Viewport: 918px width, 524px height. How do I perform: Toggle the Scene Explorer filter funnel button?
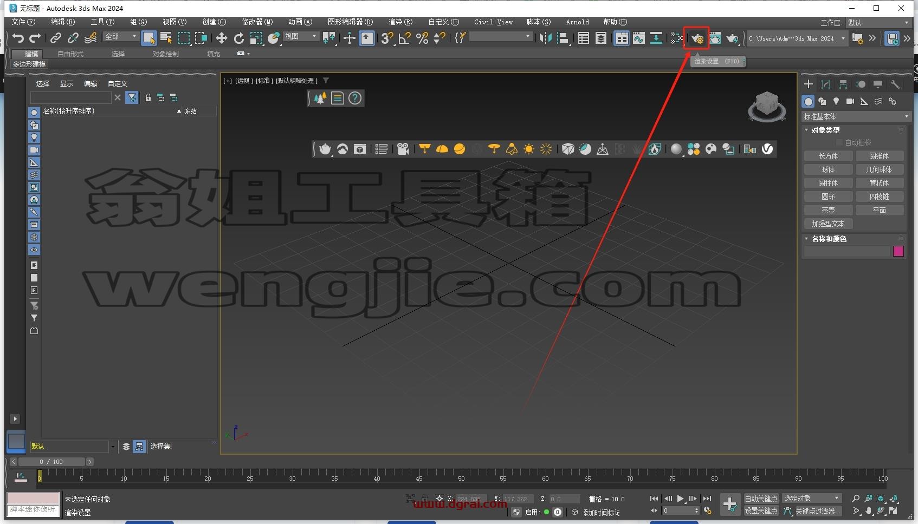coord(132,97)
